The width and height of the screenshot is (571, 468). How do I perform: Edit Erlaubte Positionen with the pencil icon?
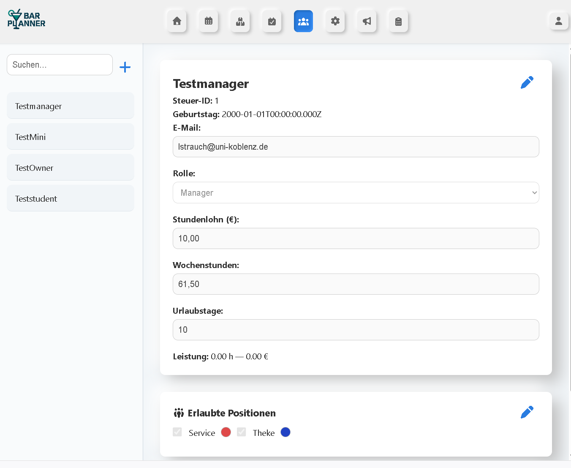coord(527,411)
